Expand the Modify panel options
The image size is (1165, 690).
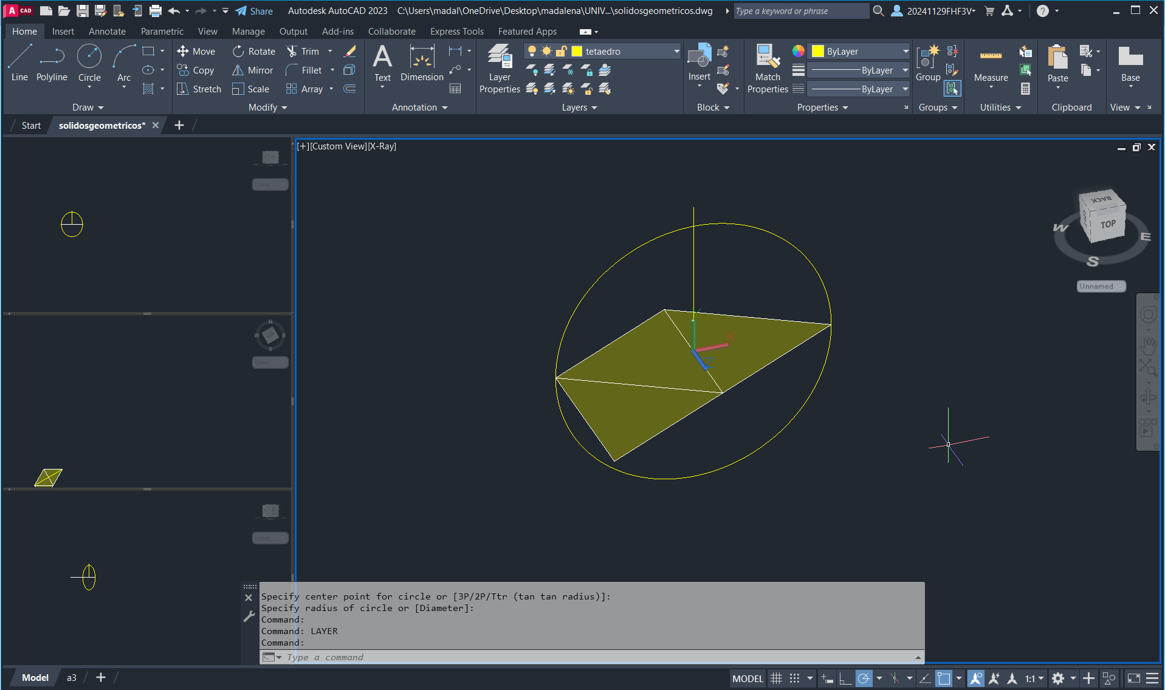coord(267,108)
